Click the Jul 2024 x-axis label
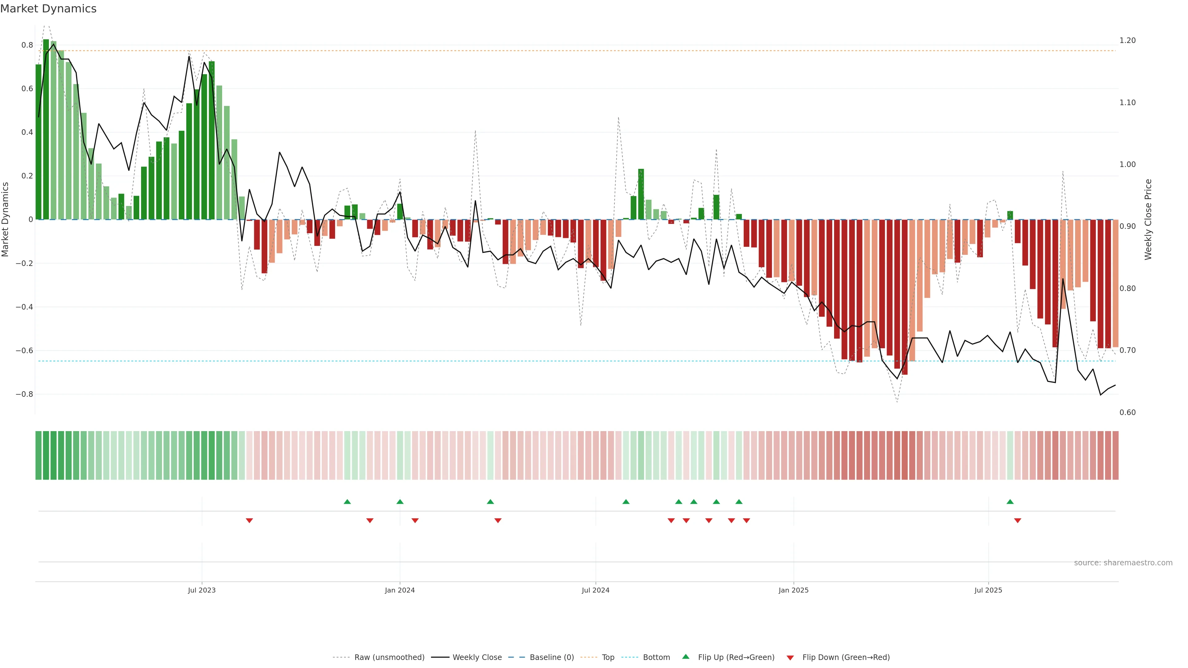This screenshot has width=1188, height=668. 595,590
